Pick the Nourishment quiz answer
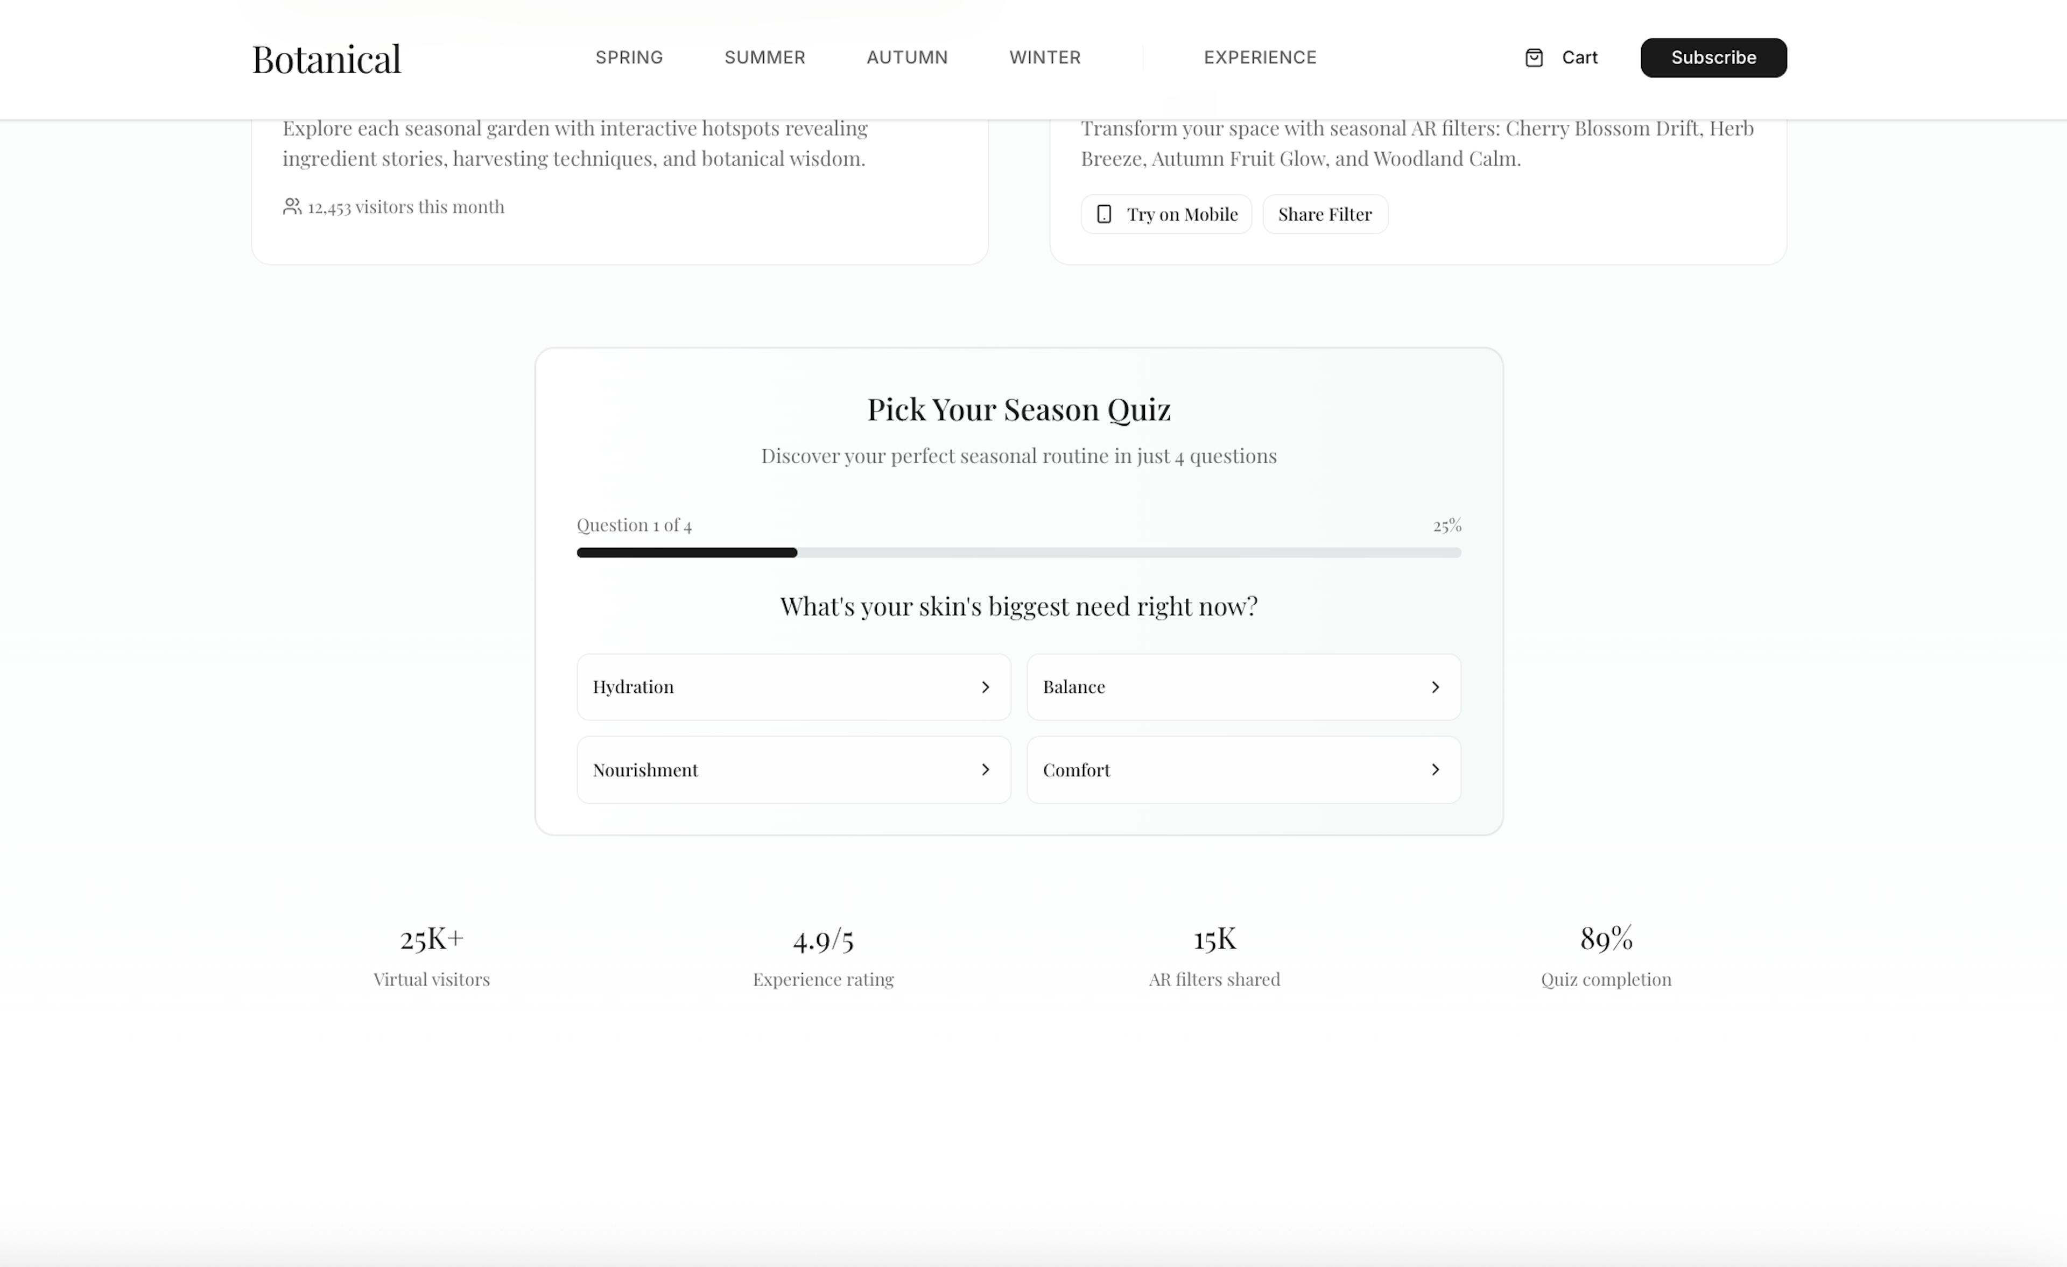The width and height of the screenshot is (2067, 1267). point(793,770)
